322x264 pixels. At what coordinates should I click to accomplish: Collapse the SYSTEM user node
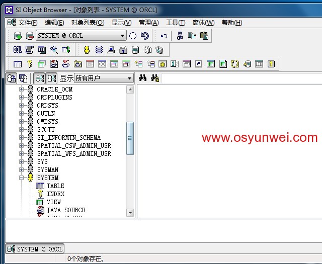coord(21,178)
